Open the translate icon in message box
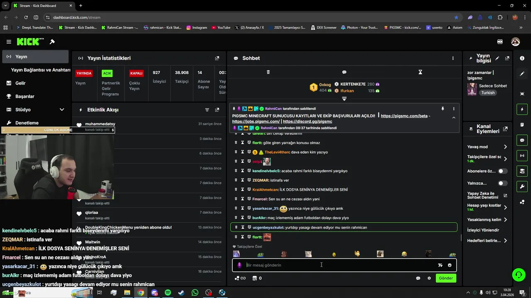 coord(440,265)
